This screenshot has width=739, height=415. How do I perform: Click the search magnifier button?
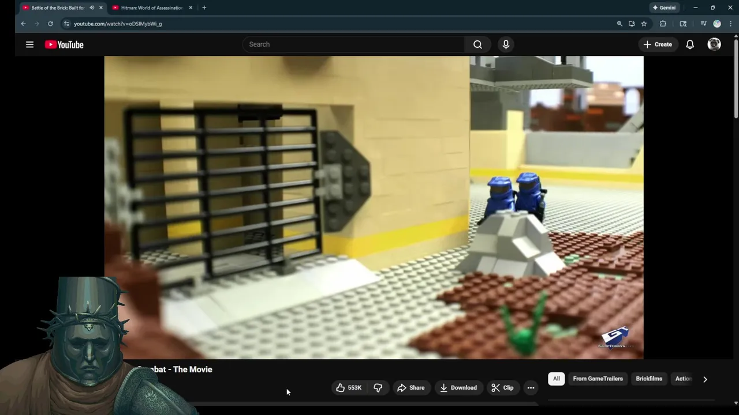pyautogui.click(x=477, y=44)
